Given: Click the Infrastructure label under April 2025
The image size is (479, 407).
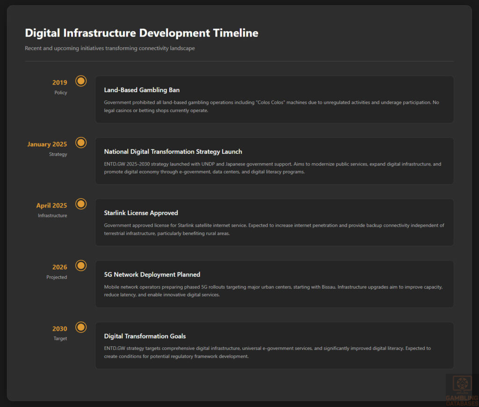Looking at the screenshot, I should pyautogui.click(x=52, y=215).
